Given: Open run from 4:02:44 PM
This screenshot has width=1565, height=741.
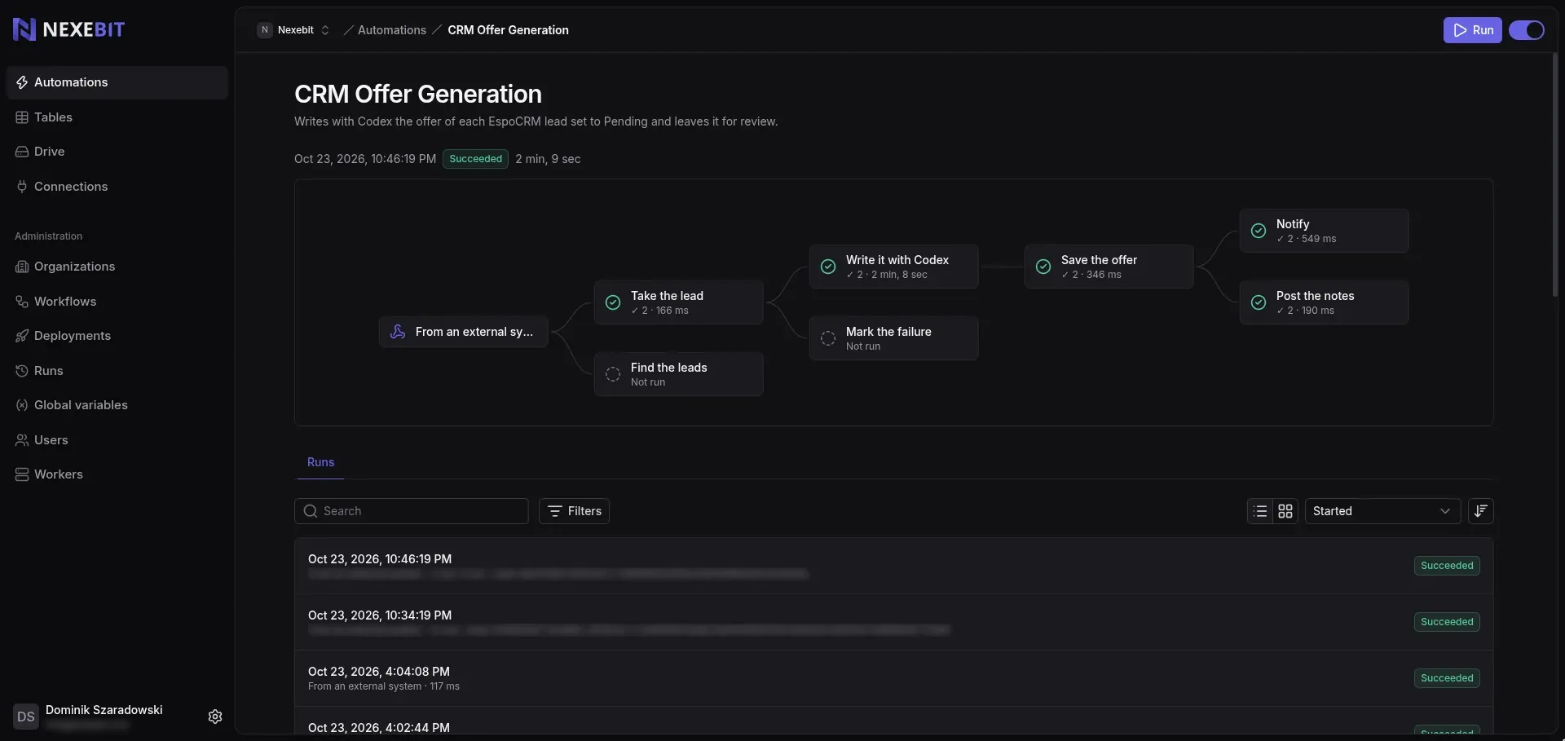Looking at the screenshot, I should coord(893,721).
